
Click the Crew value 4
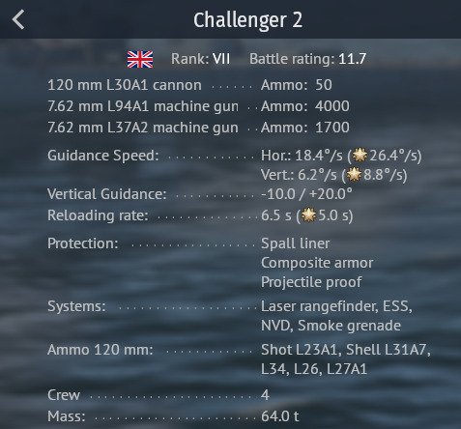(x=265, y=395)
